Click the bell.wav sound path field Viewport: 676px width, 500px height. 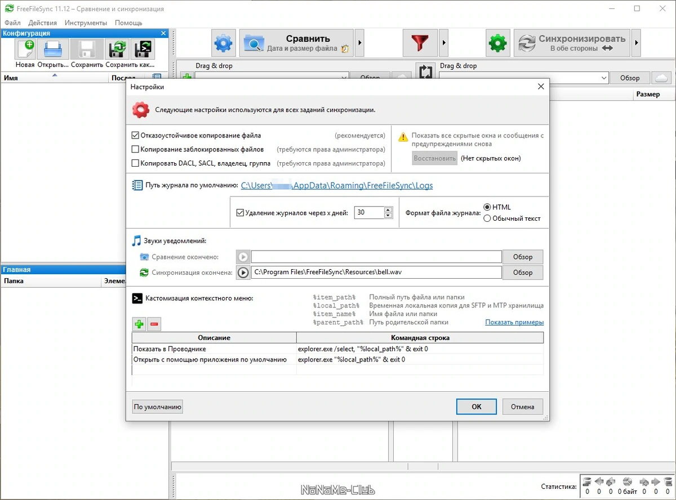pos(376,273)
